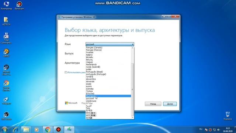236x133 pixels.
Task: Open the Bandicam desktop shortcut
Action: [x=19, y=6]
